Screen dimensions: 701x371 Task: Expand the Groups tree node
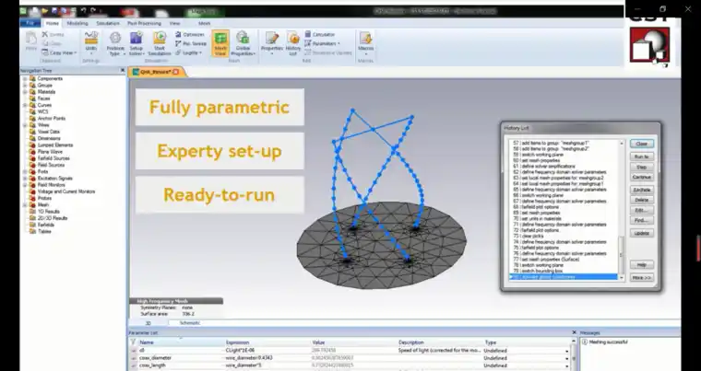coord(25,86)
